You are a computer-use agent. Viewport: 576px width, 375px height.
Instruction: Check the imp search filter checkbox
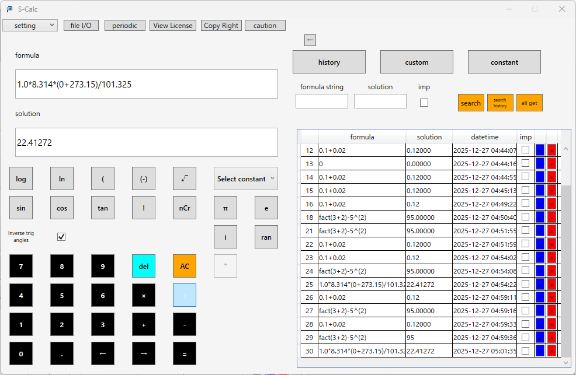coord(424,103)
